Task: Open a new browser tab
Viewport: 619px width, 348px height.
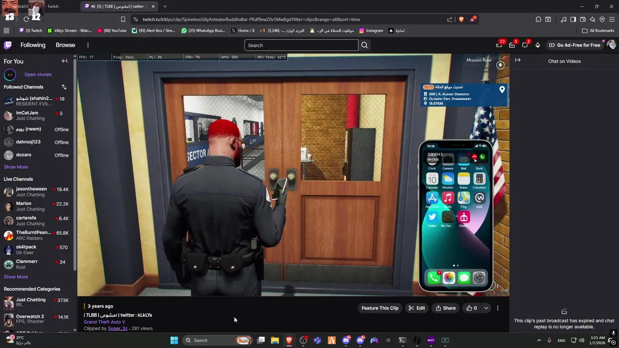Action: [165, 6]
